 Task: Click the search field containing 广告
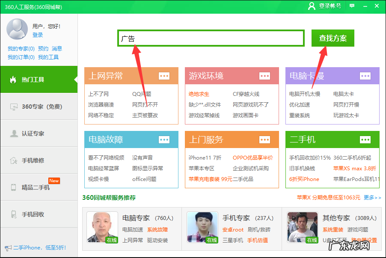[x=210, y=38]
